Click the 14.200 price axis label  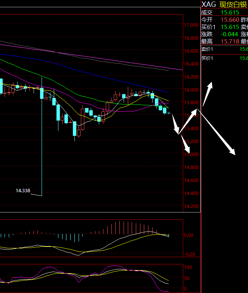(192, 206)
